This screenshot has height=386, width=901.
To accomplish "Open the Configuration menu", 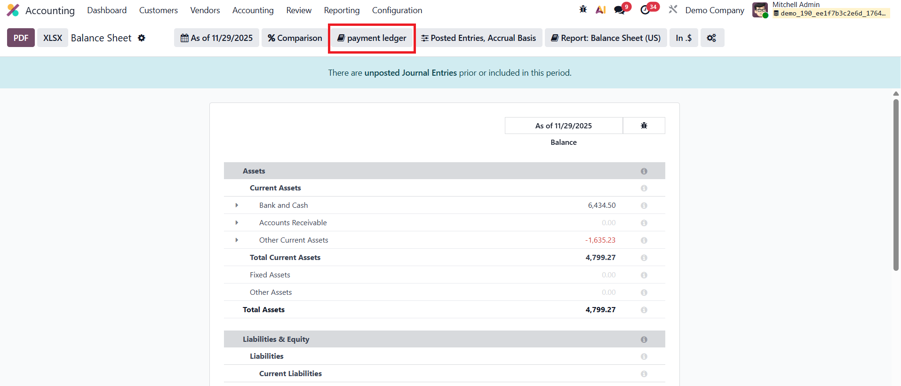I will (x=397, y=10).
